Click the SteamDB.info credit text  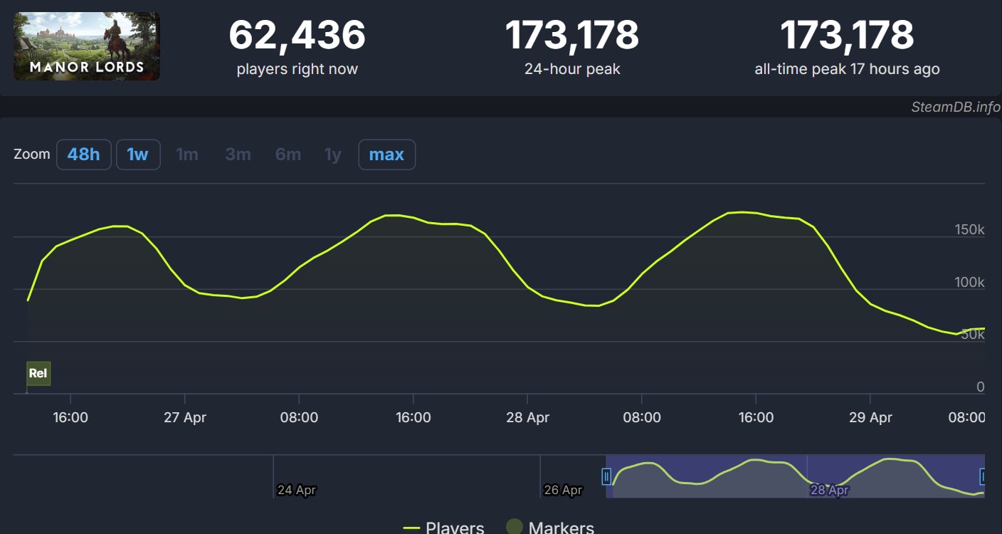point(956,107)
